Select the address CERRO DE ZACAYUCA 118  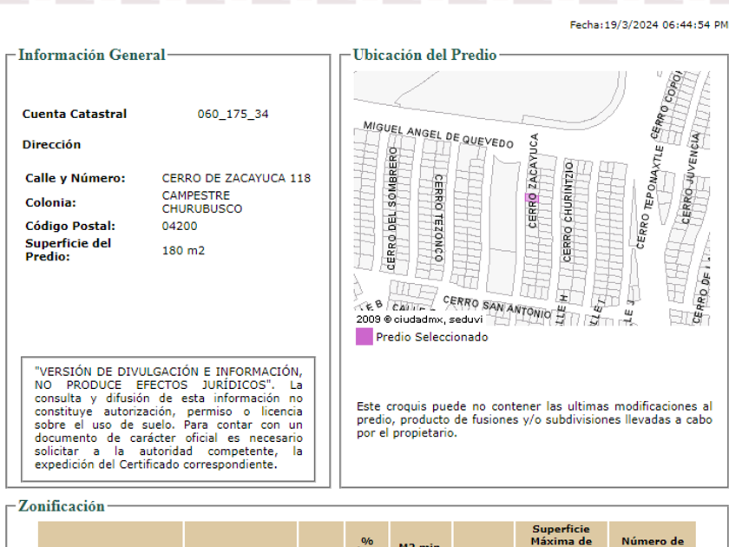(236, 178)
